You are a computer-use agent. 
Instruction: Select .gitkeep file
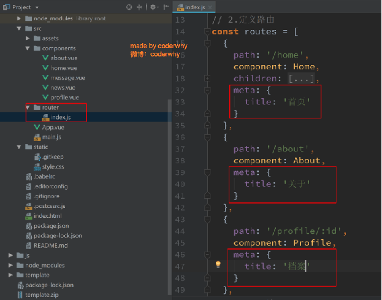(x=53, y=156)
